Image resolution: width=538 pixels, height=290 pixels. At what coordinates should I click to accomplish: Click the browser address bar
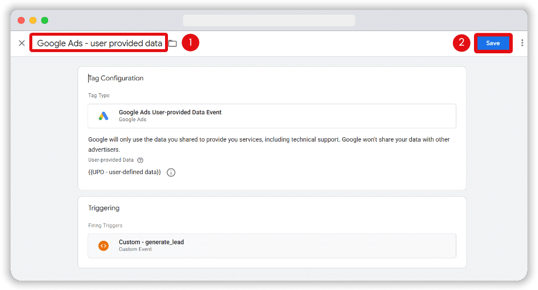pyautogui.click(x=269, y=21)
